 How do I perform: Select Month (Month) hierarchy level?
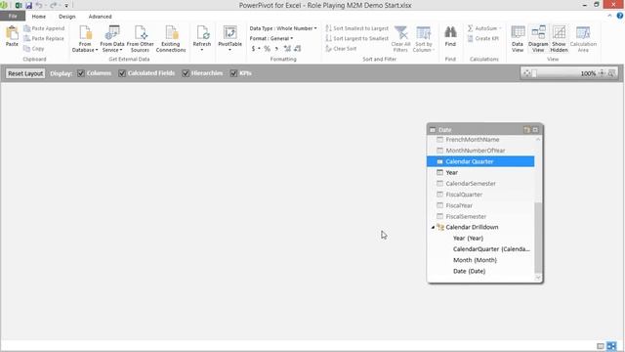(475, 260)
